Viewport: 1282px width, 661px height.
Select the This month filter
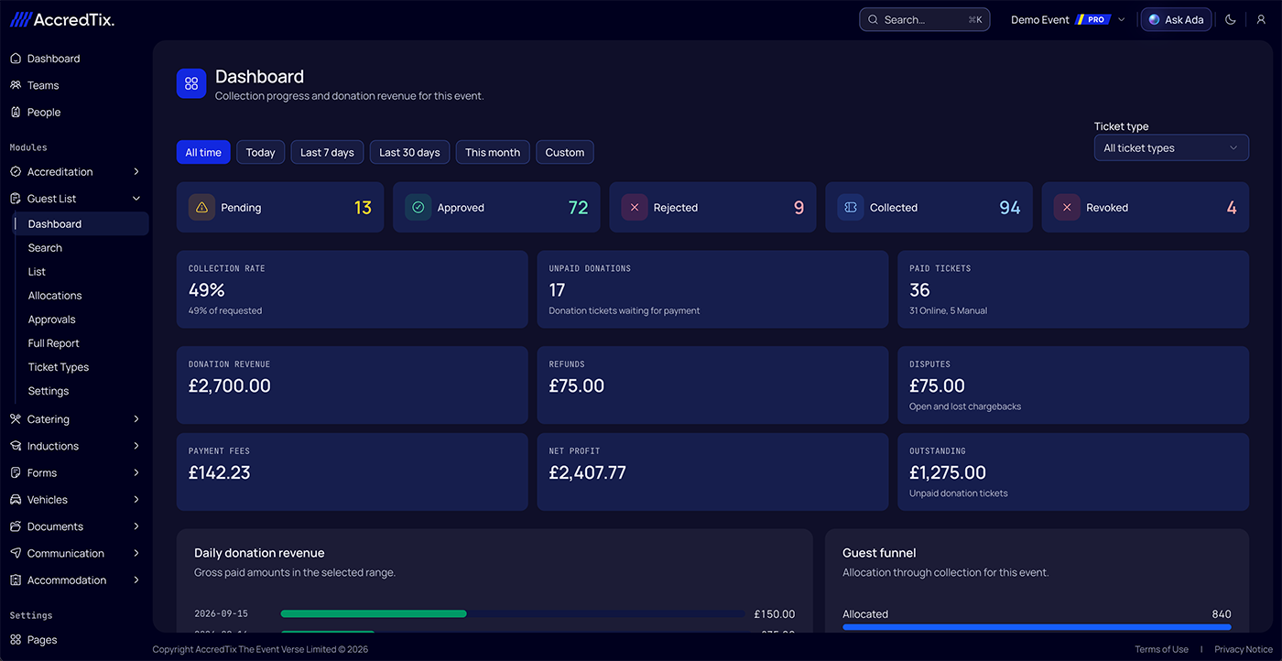click(493, 152)
